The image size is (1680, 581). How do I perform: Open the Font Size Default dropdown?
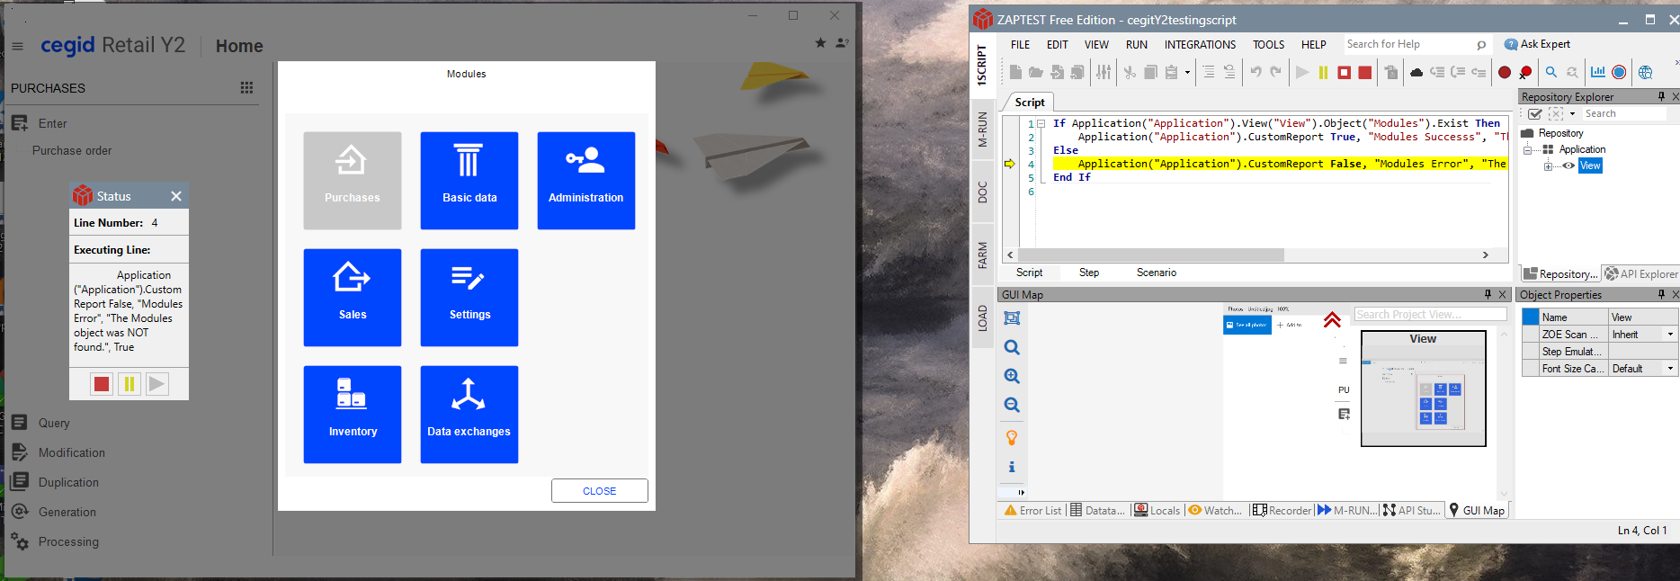1671,369
